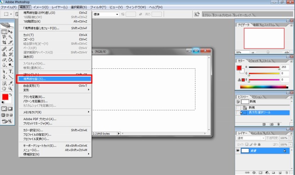Switch to the アクション tab
The image size is (295, 175).
point(257,97)
